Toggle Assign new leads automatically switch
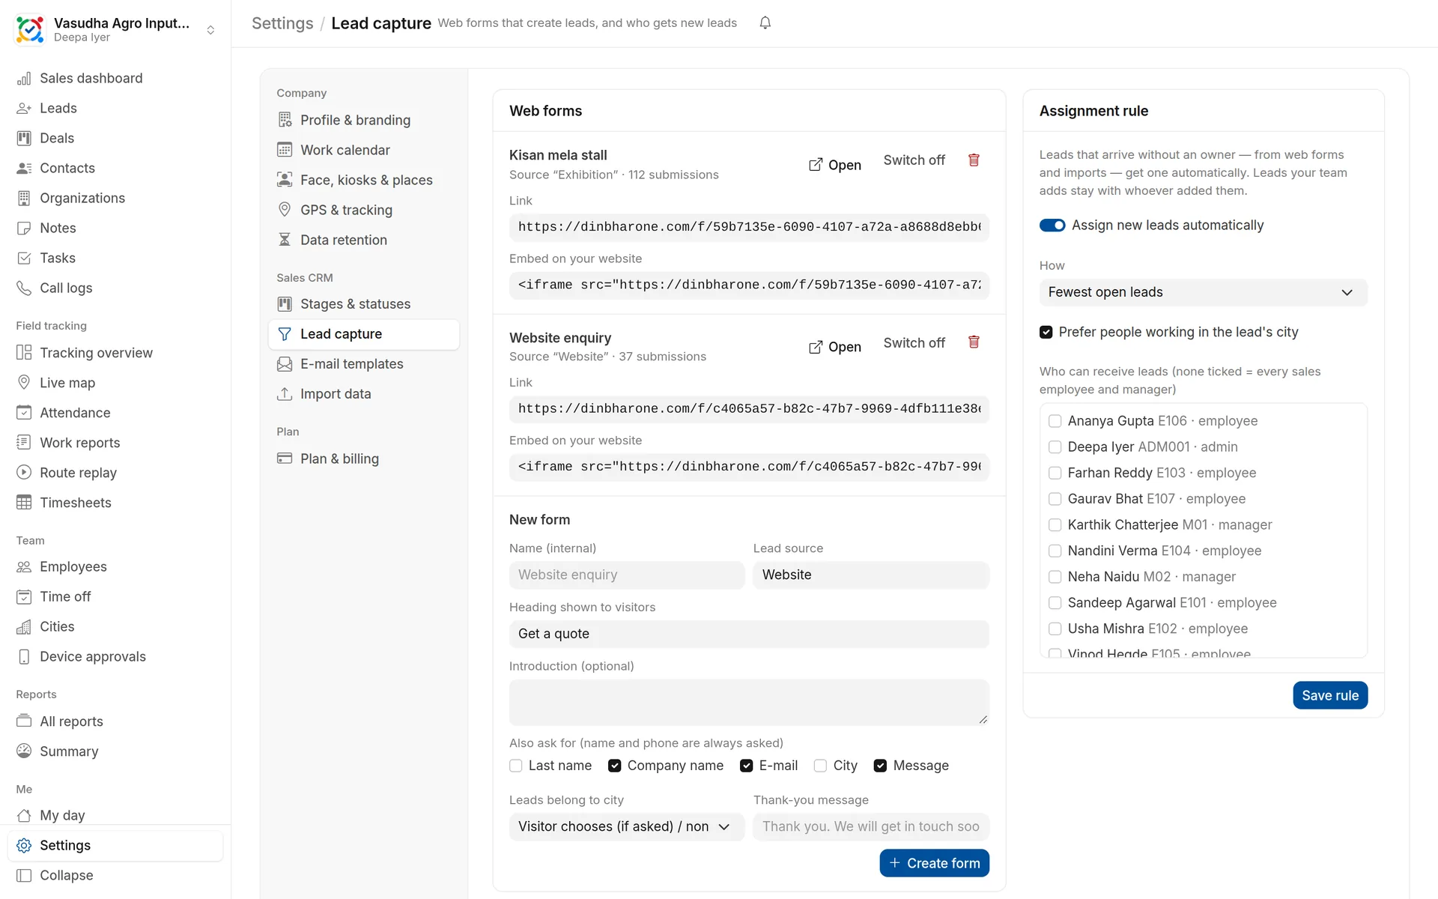Screen dimensions: 1438x899 pos(1052,225)
